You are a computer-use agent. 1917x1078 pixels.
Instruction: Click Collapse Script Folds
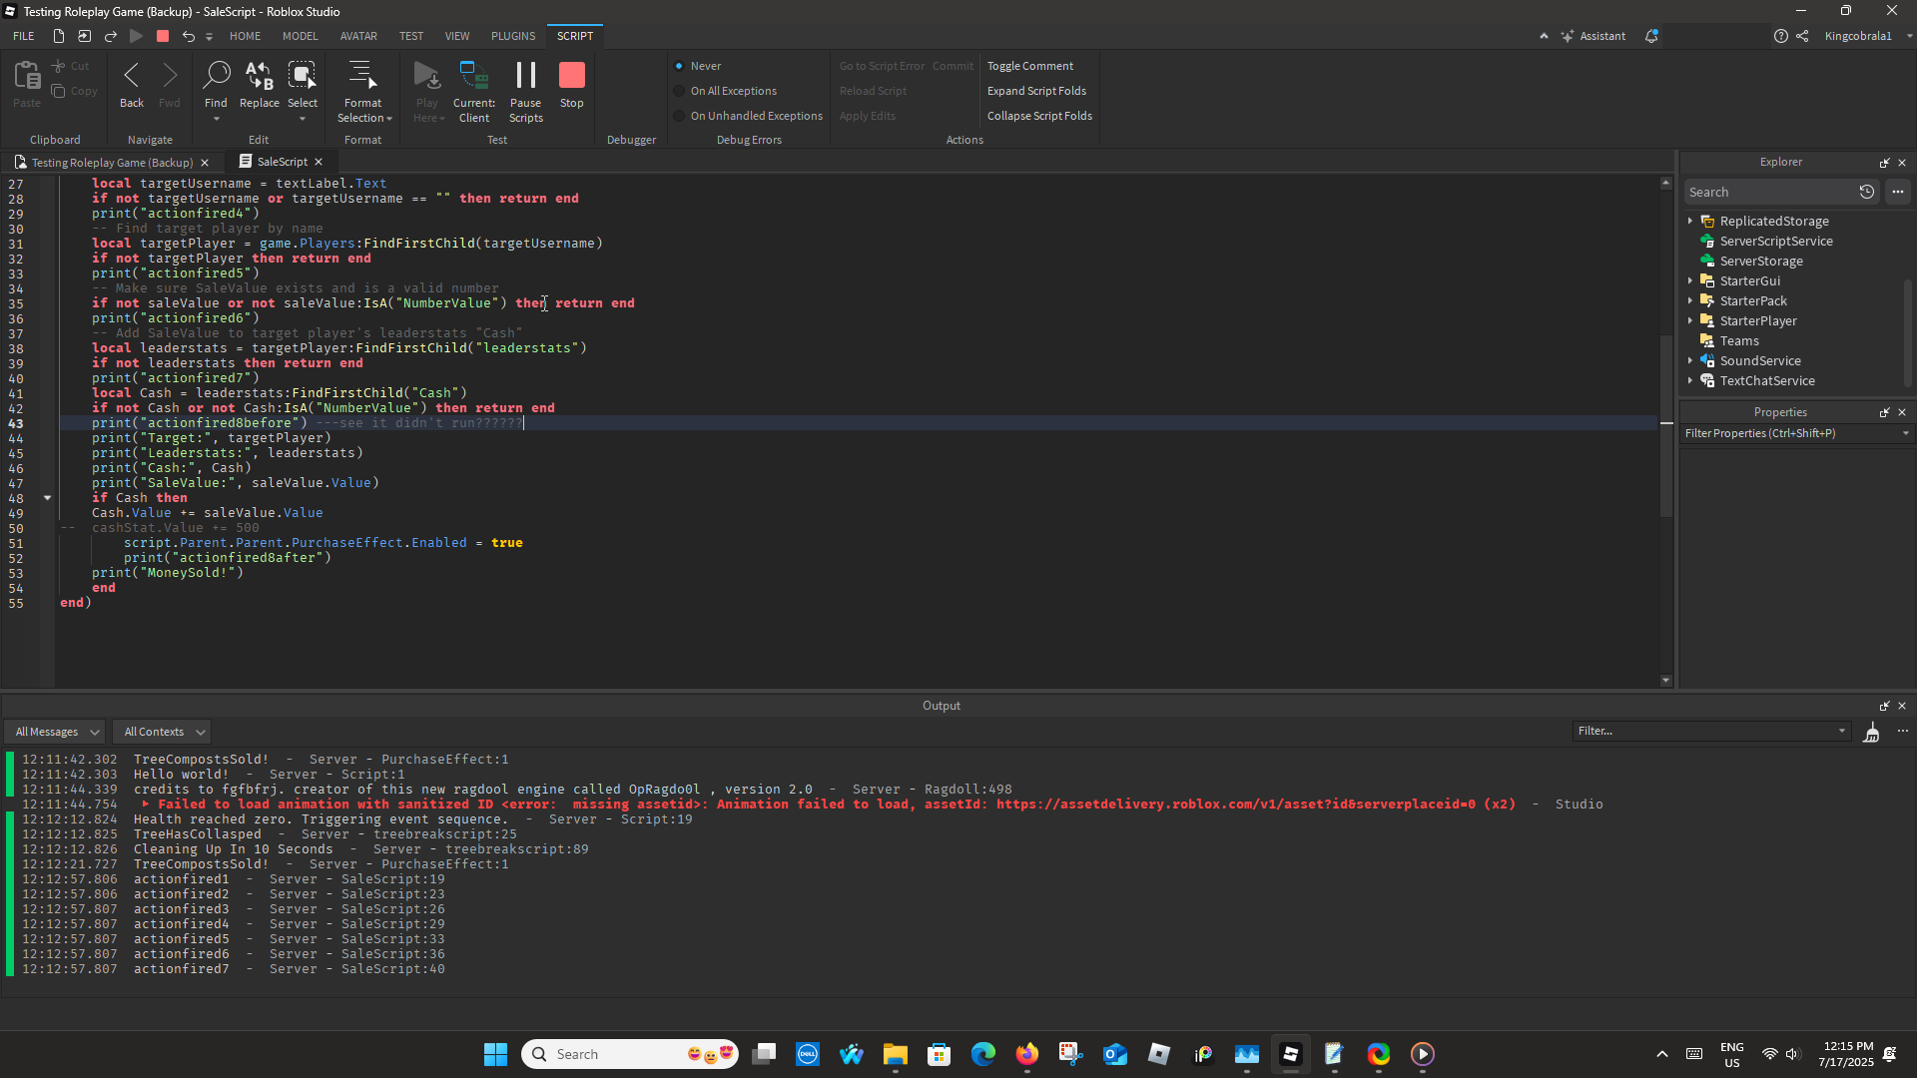[1038, 116]
